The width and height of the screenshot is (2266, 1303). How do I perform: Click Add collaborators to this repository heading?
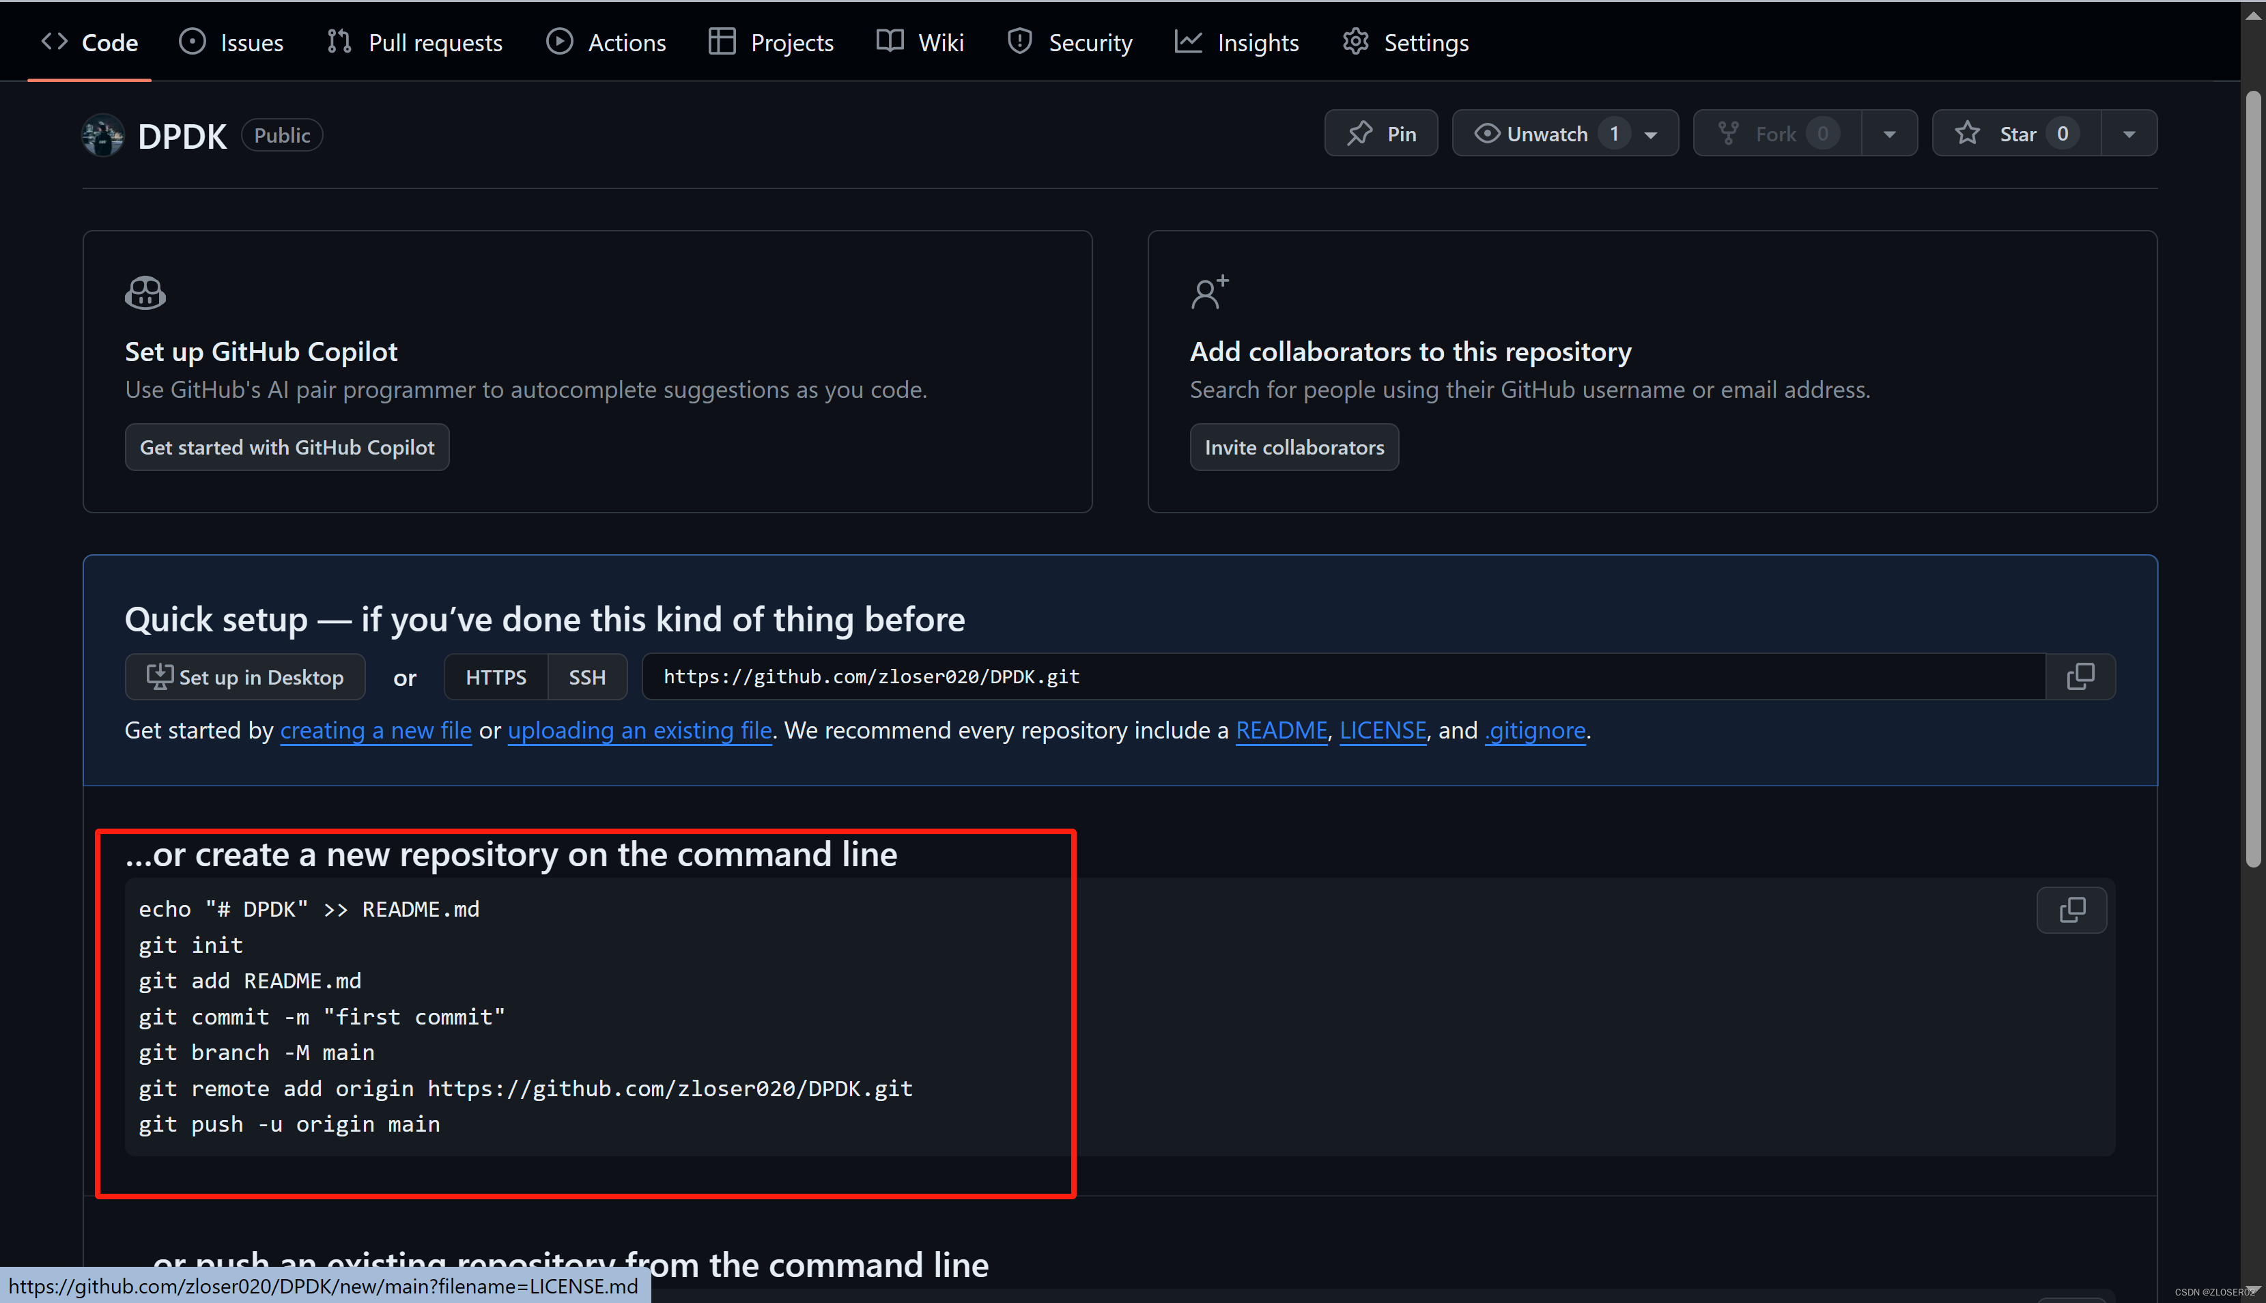coord(1411,352)
